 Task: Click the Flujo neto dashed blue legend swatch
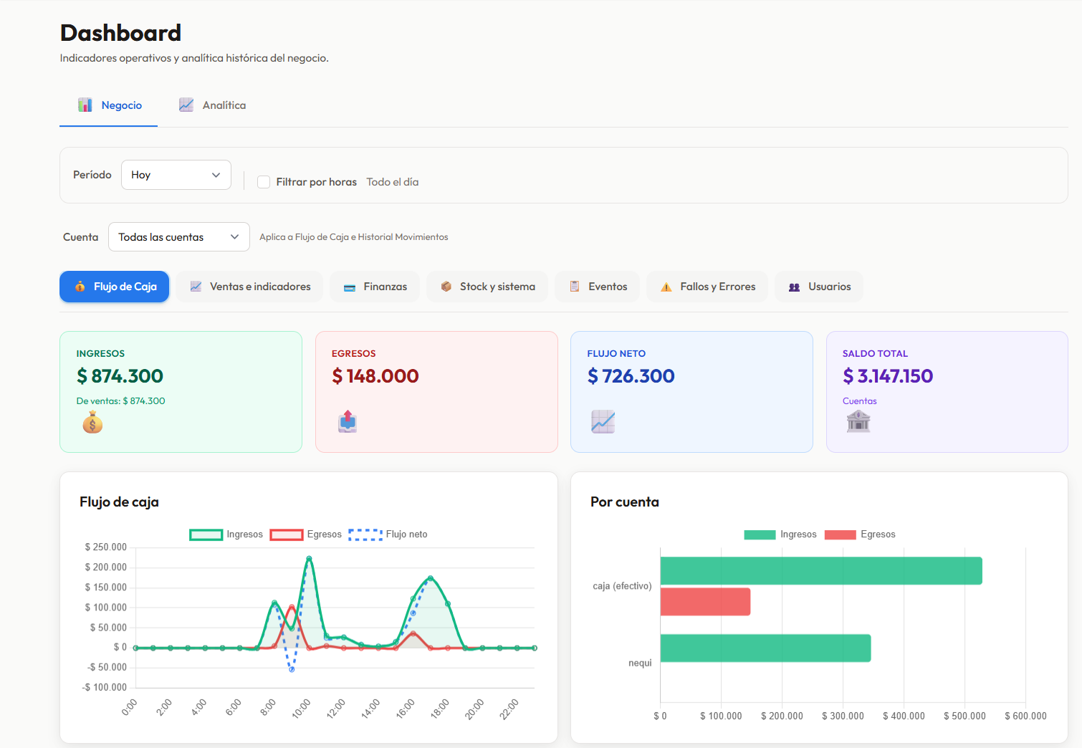365,534
